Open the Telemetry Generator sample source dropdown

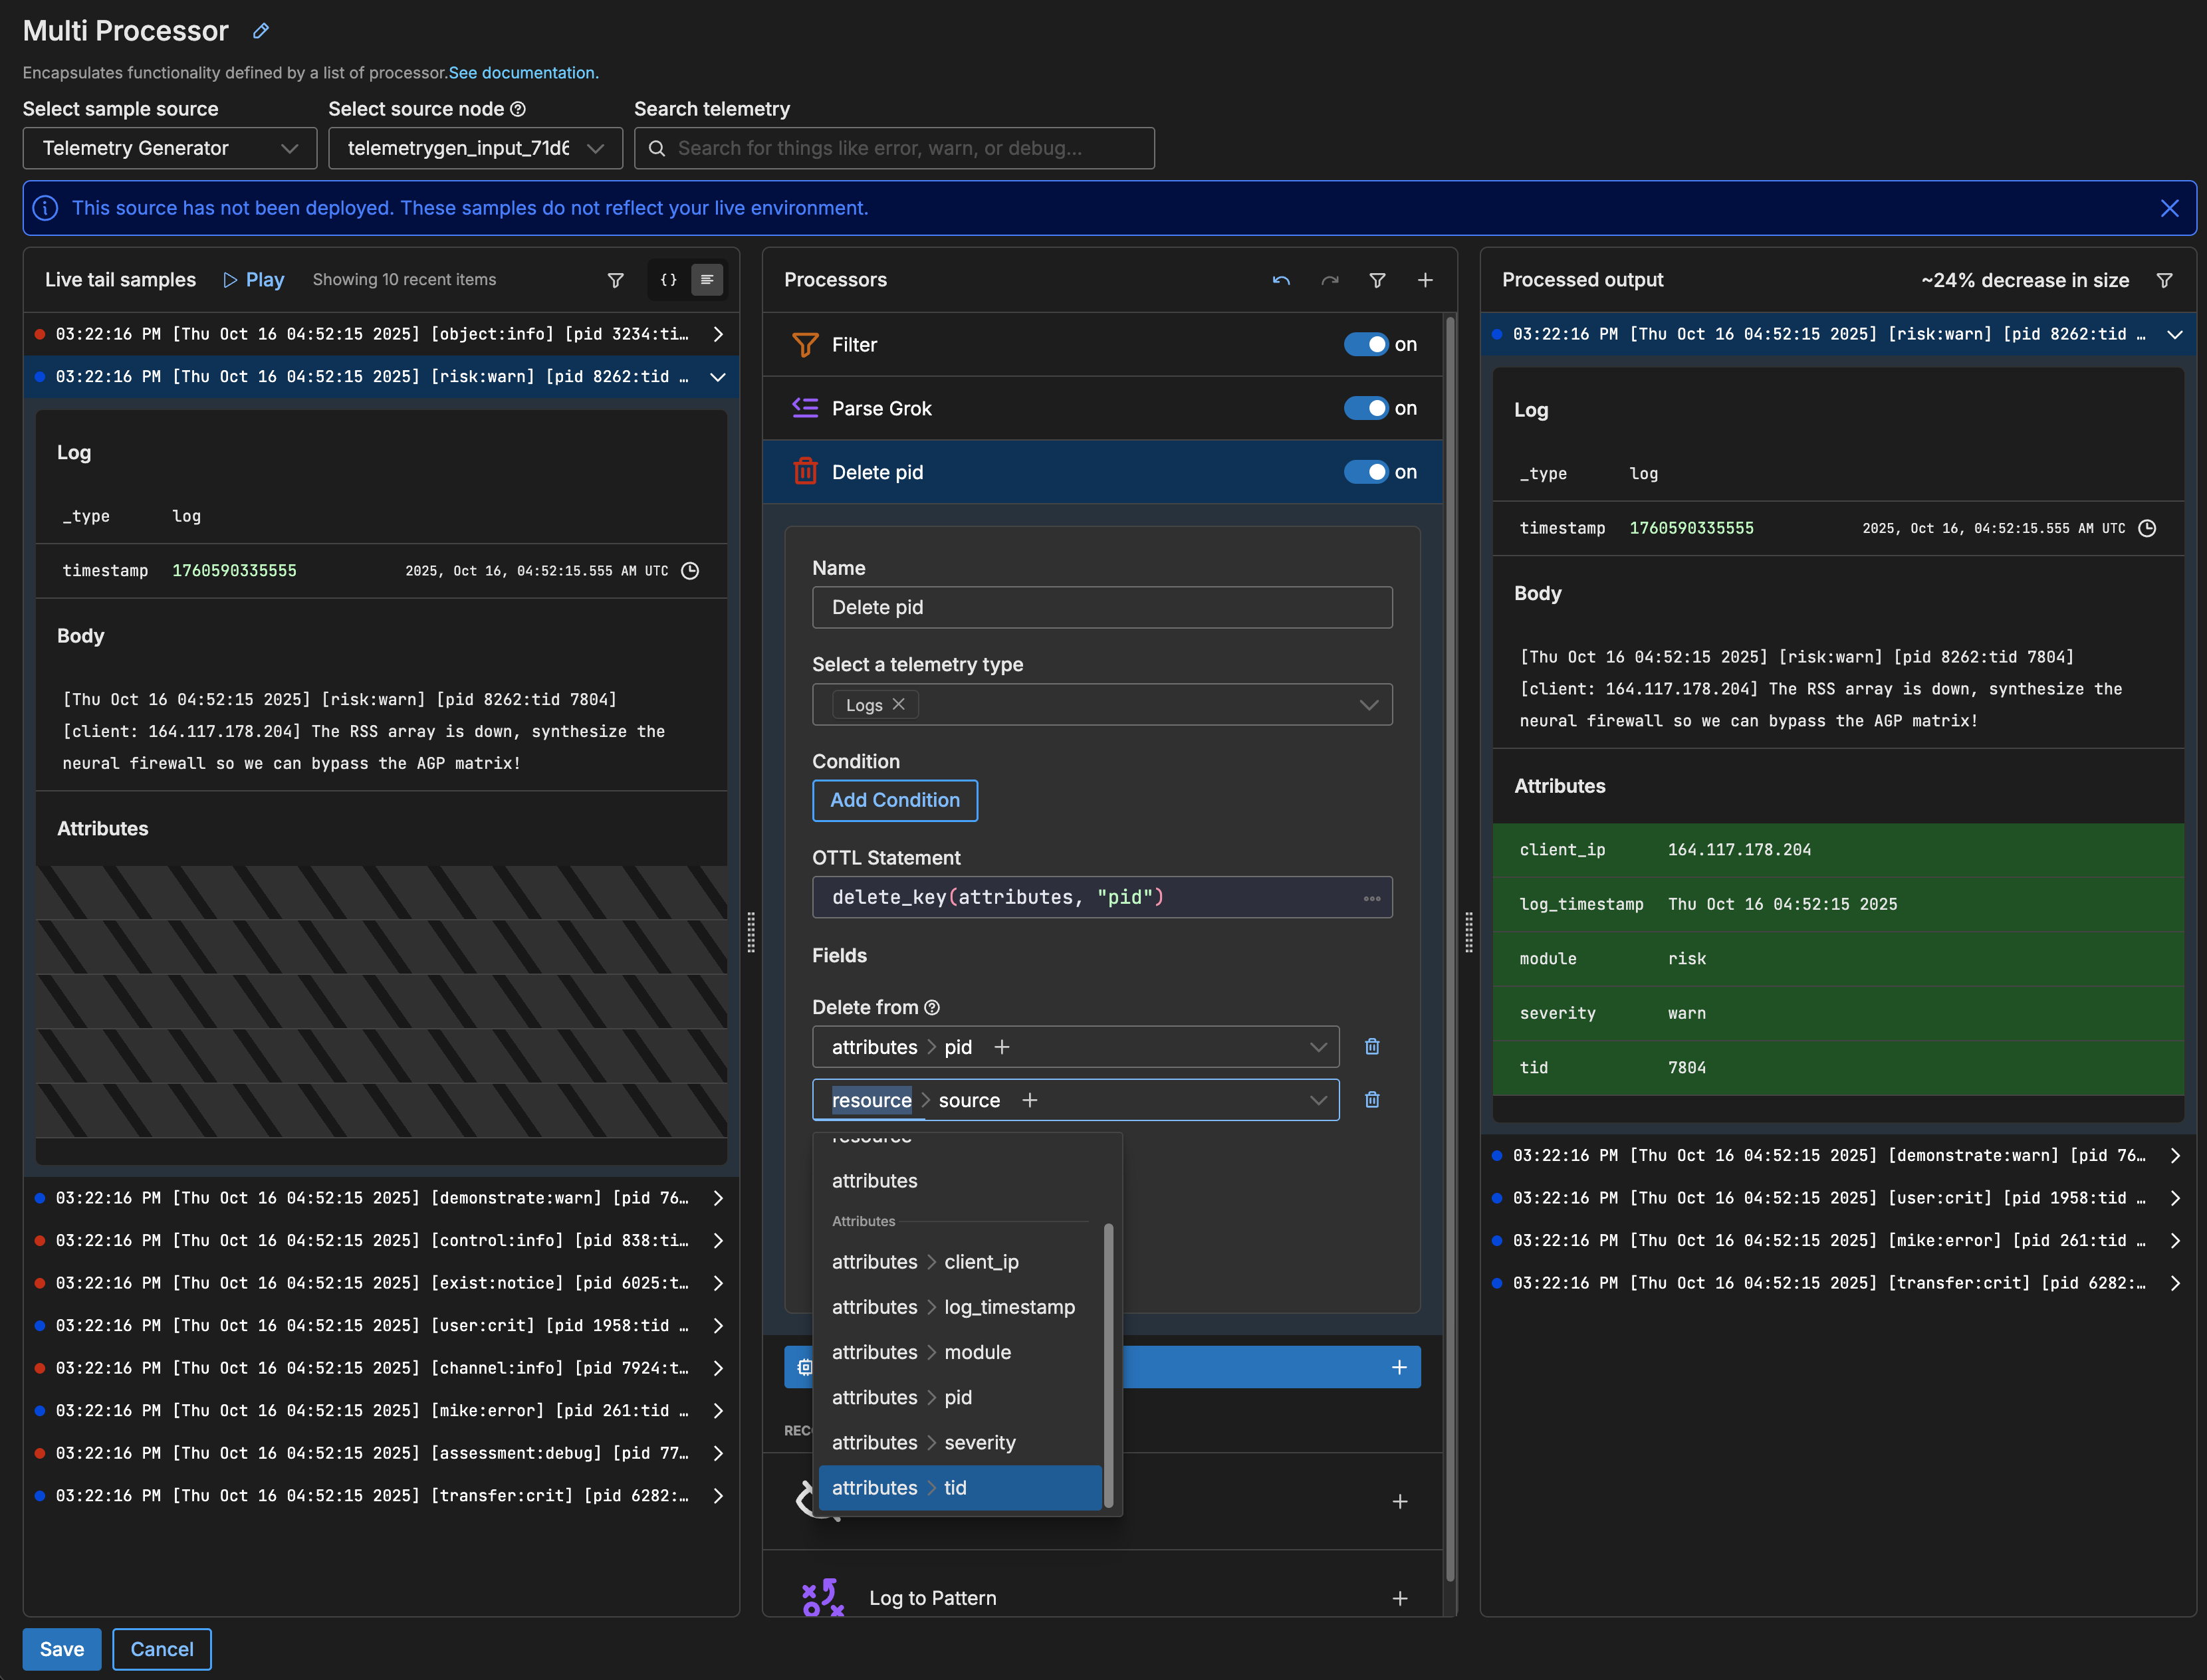[170, 148]
